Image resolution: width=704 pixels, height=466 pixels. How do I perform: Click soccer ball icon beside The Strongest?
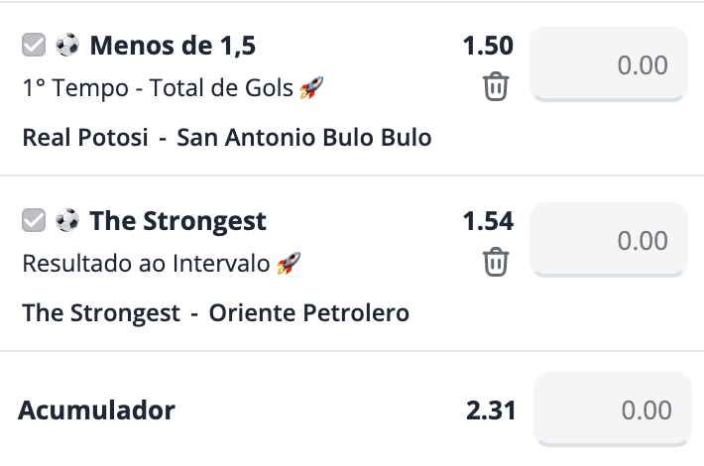tap(67, 220)
